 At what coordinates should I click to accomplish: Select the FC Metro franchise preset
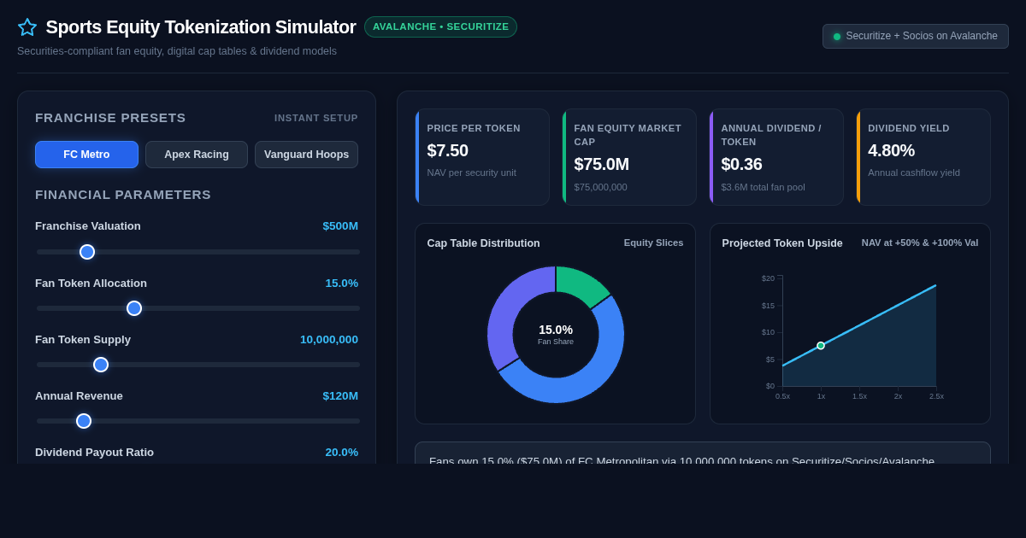(86, 155)
